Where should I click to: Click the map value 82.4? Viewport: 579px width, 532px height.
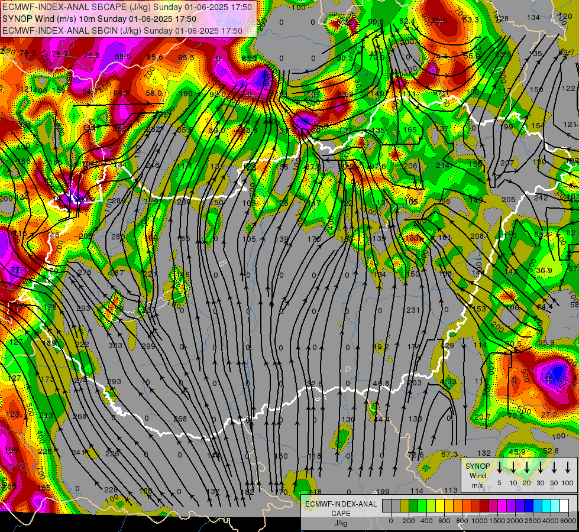pyautogui.click(x=407, y=21)
